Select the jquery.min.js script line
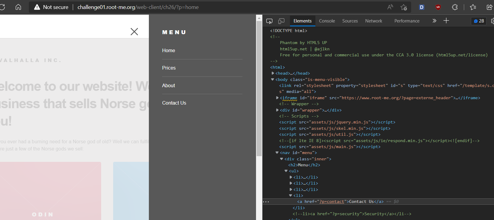This screenshot has width=494, height=220. pos(337,122)
